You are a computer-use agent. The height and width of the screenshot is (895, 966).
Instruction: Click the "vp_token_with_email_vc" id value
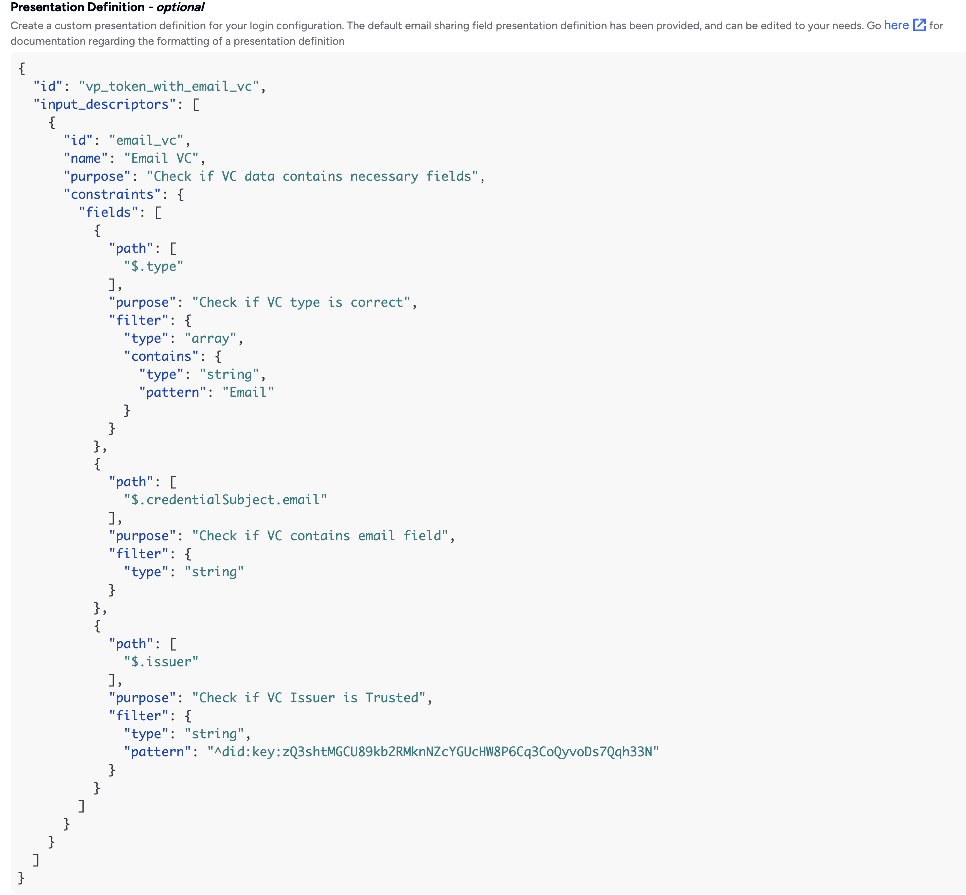pyautogui.click(x=169, y=86)
